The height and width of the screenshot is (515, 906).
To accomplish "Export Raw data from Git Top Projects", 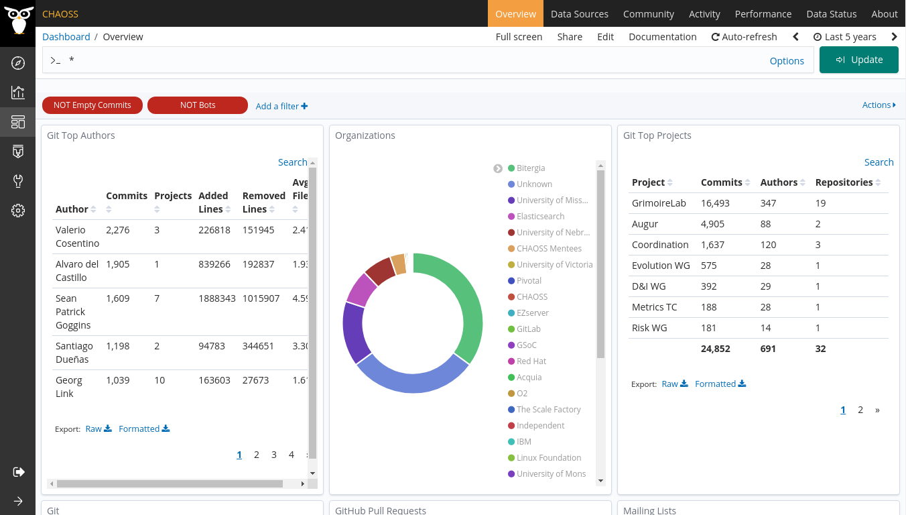I will pyautogui.click(x=674, y=384).
